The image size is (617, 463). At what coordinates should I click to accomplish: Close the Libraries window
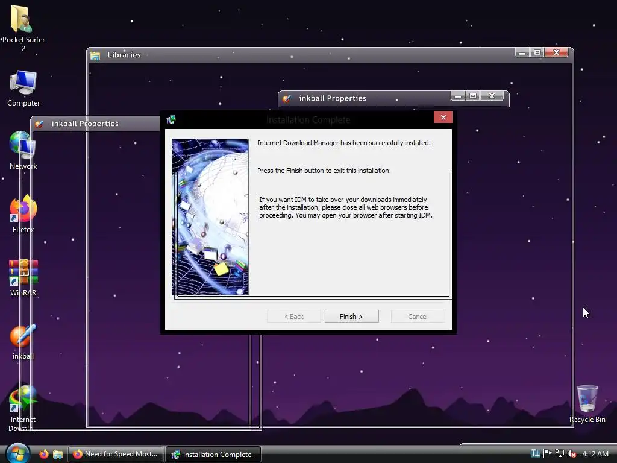coord(556,53)
